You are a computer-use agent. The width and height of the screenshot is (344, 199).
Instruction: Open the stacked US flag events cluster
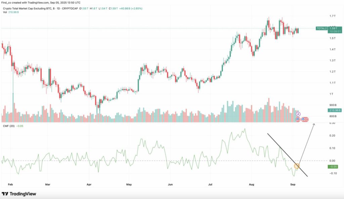tap(305, 119)
